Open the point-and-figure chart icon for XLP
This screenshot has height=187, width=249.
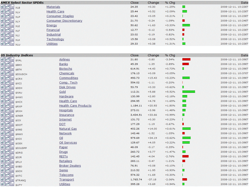click(12, 16)
